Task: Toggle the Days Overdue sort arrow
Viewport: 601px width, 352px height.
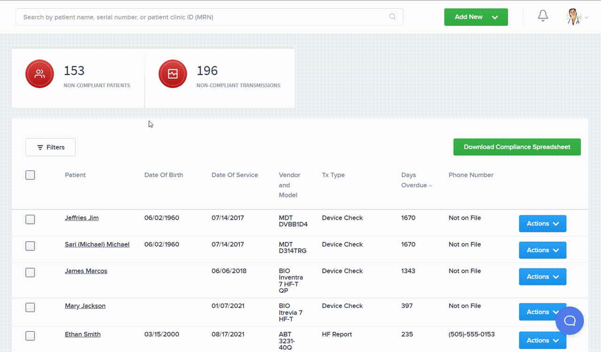Action: (430, 186)
